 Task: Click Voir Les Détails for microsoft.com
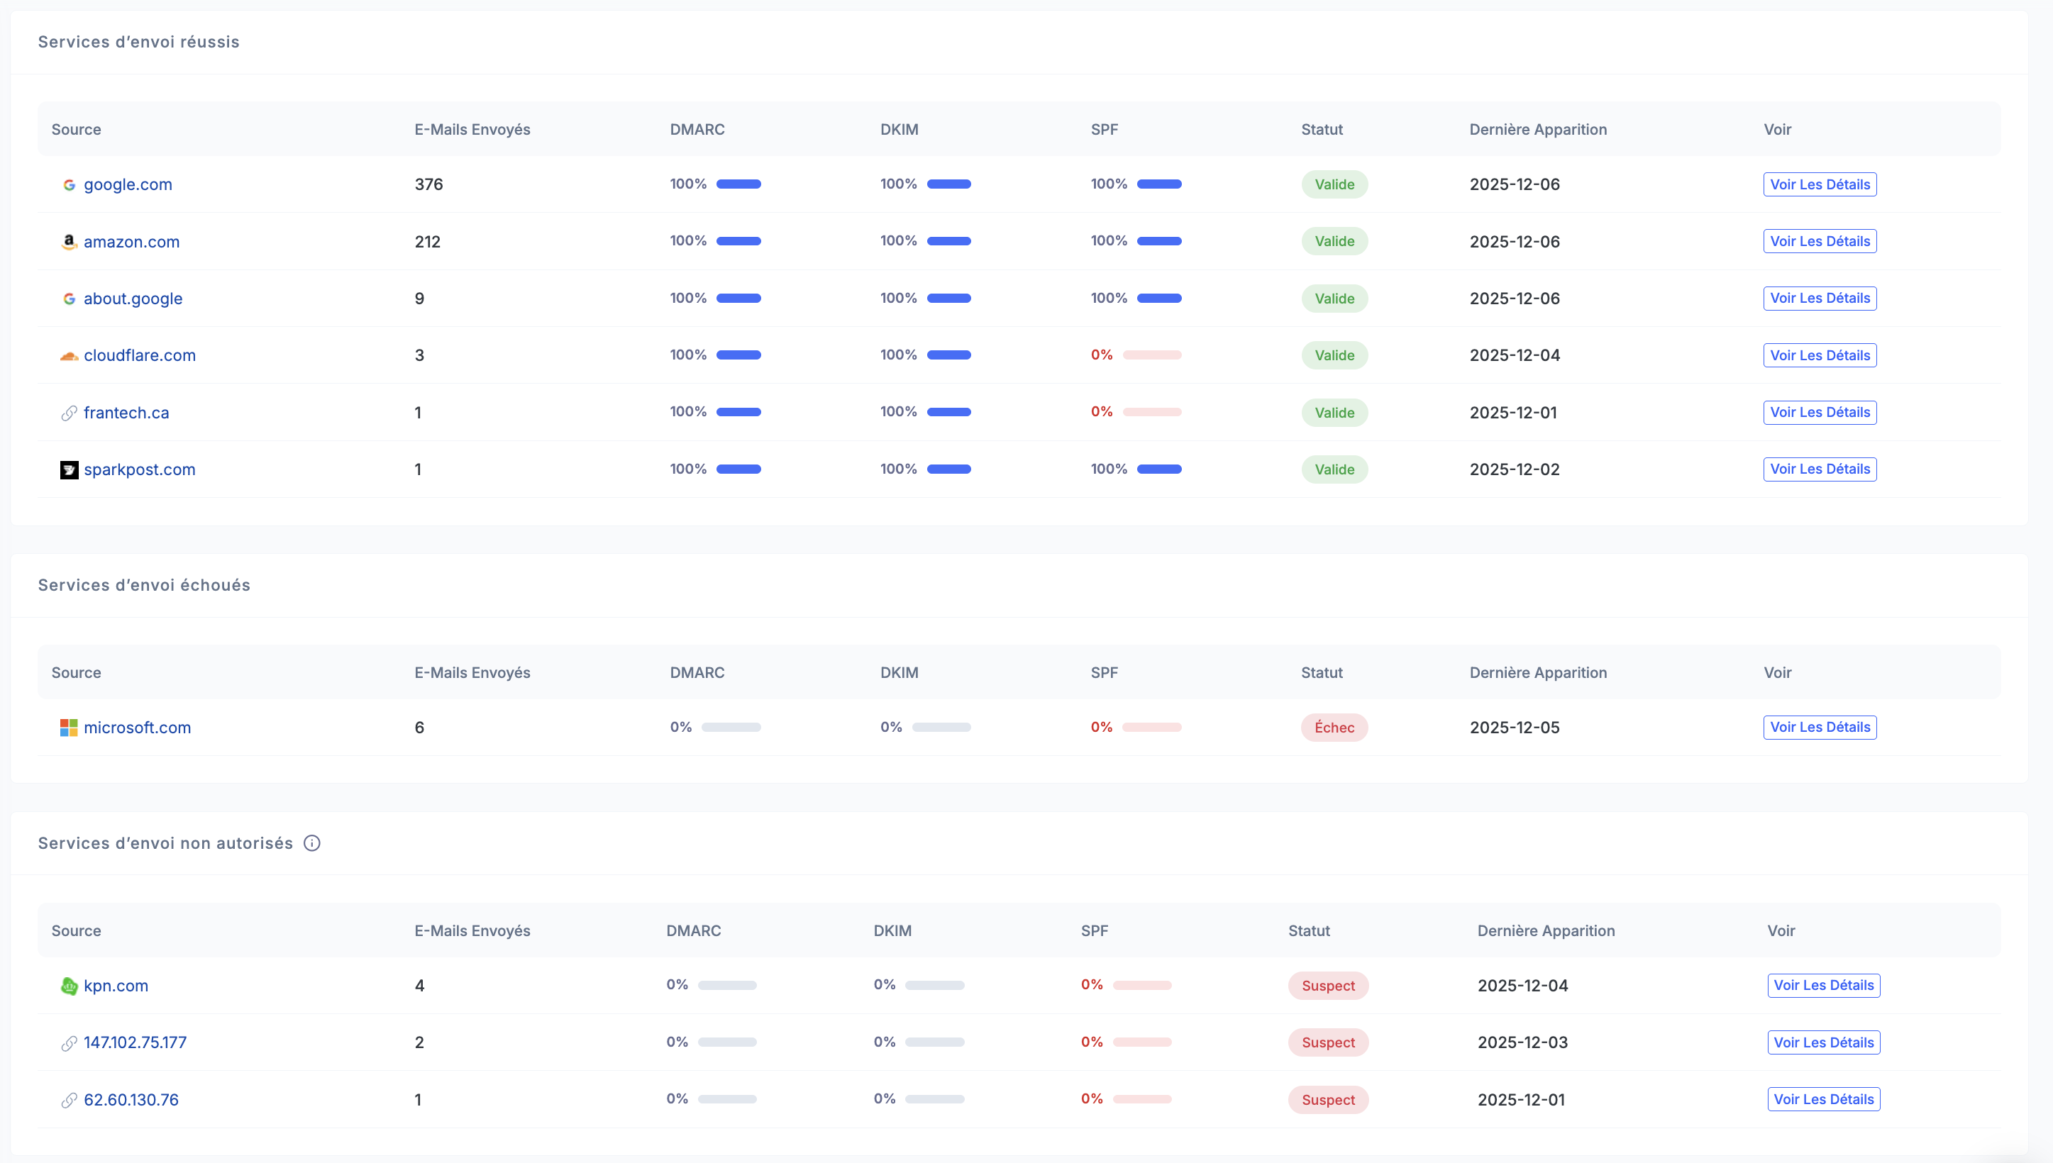(x=1820, y=728)
